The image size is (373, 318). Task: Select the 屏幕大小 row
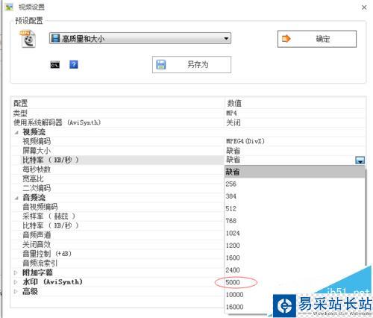(189, 151)
